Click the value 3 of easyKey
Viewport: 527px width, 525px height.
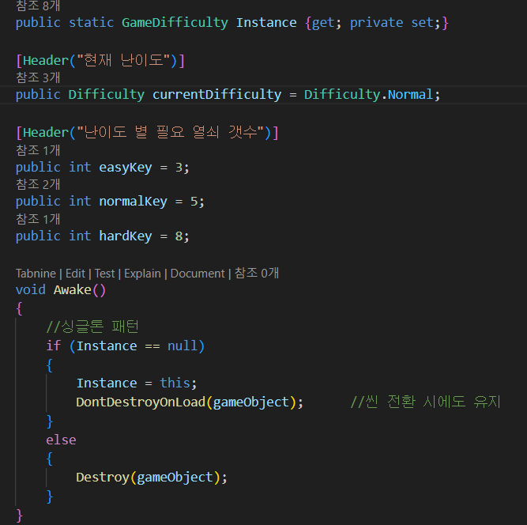tap(179, 168)
